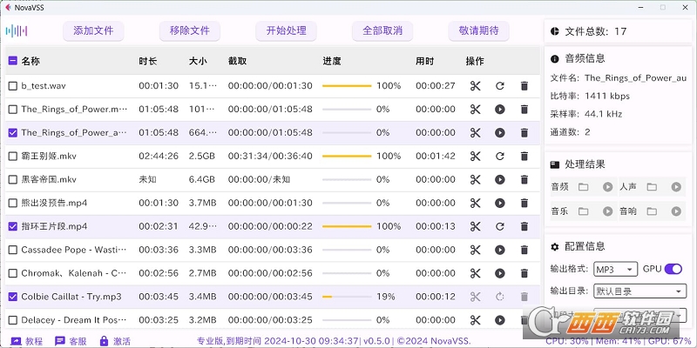Click 开始处理 to start processing
This screenshot has width=697, height=348.
(x=287, y=30)
